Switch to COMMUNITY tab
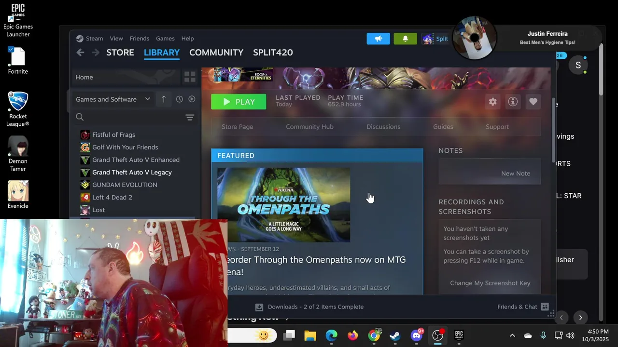The height and width of the screenshot is (347, 618). coord(216,53)
